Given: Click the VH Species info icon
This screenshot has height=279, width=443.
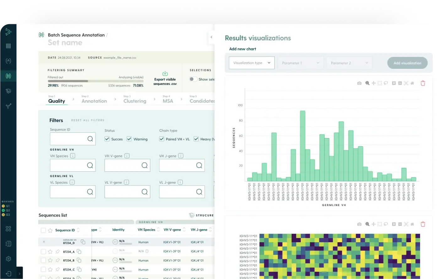Looking at the screenshot, I should coord(73,156).
